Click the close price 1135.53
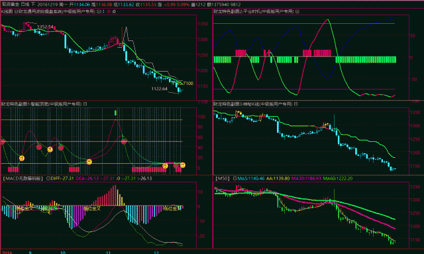Image resolution: width=424 pixels, height=254 pixels. click(148, 5)
